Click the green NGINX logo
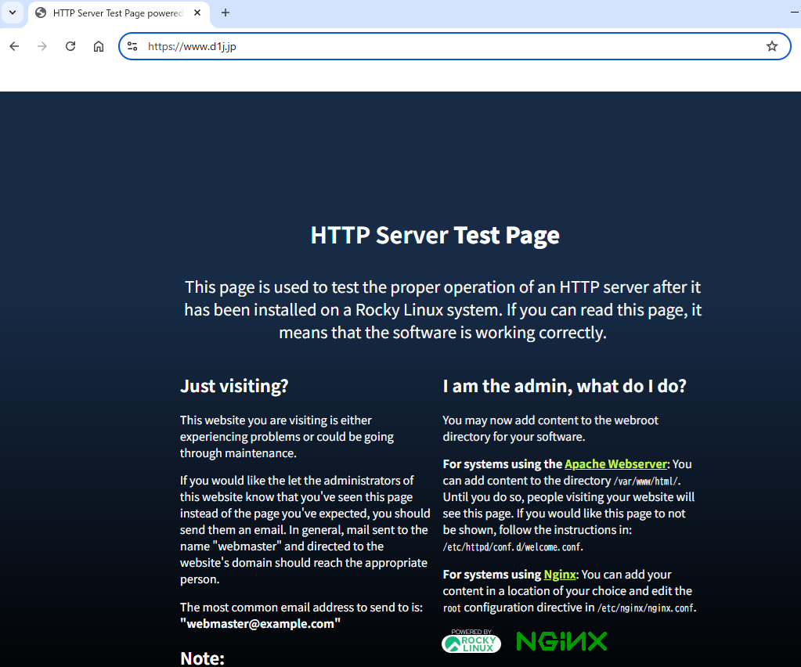The width and height of the screenshot is (801, 667). pyautogui.click(x=561, y=642)
